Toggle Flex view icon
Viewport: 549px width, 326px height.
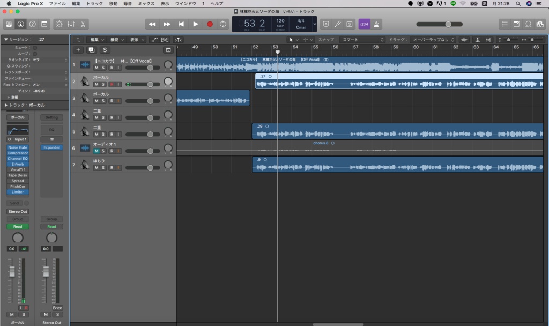[165, 40]
